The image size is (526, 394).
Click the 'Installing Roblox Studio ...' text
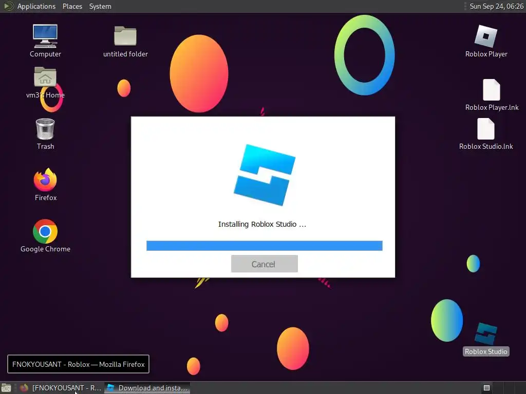pyautogui.click(x=262, y=224)
